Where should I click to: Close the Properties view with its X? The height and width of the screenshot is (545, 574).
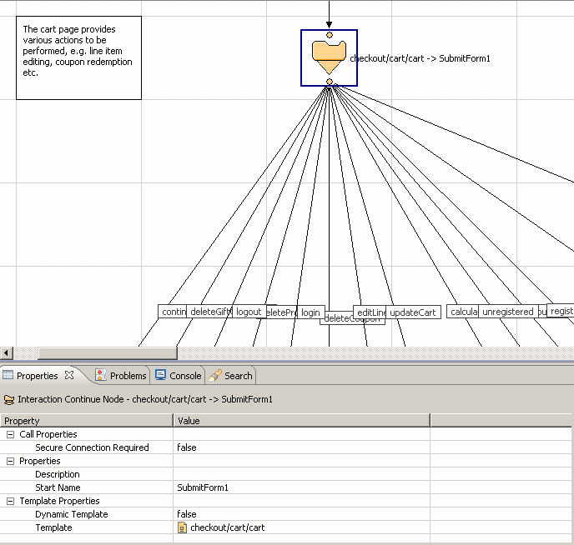tap(69, 375)
